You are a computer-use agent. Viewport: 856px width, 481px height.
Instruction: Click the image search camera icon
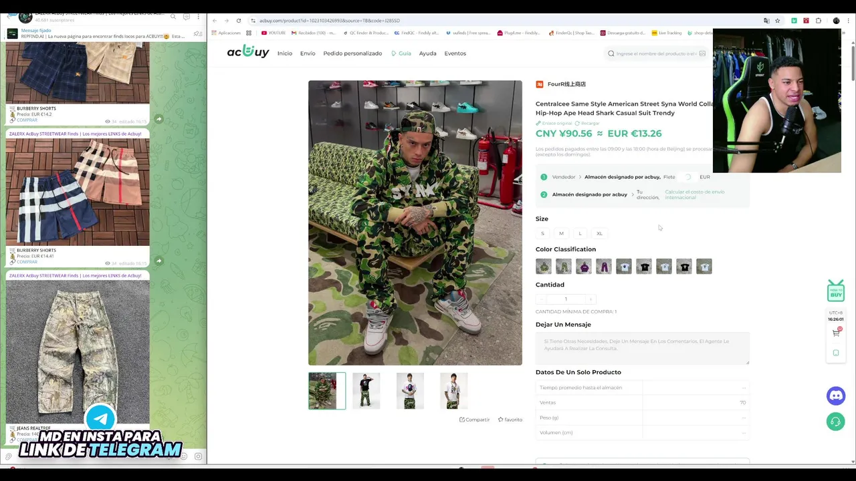pyautogui.click(x=702, y=53)
